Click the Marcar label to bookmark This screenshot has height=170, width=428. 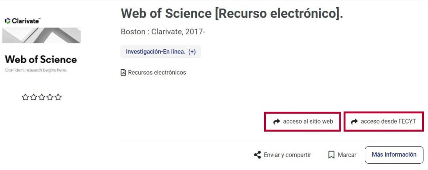[x=347, y=155]
